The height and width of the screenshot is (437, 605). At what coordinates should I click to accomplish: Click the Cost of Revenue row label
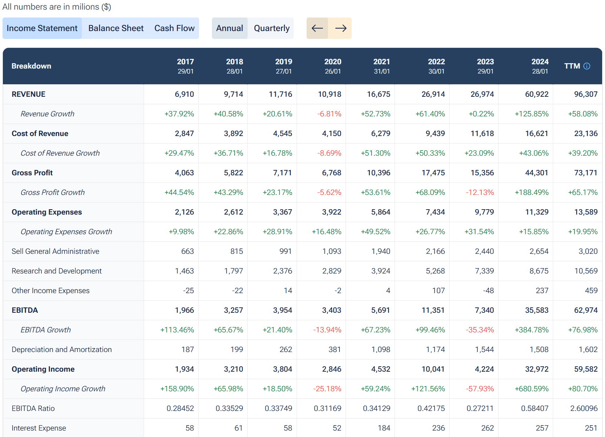(40, 134)
